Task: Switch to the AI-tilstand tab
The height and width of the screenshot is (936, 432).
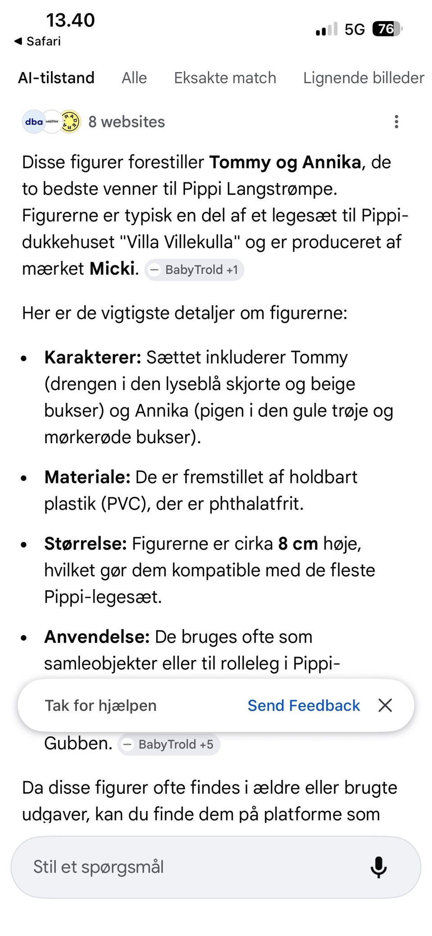Action: [56, 78]
